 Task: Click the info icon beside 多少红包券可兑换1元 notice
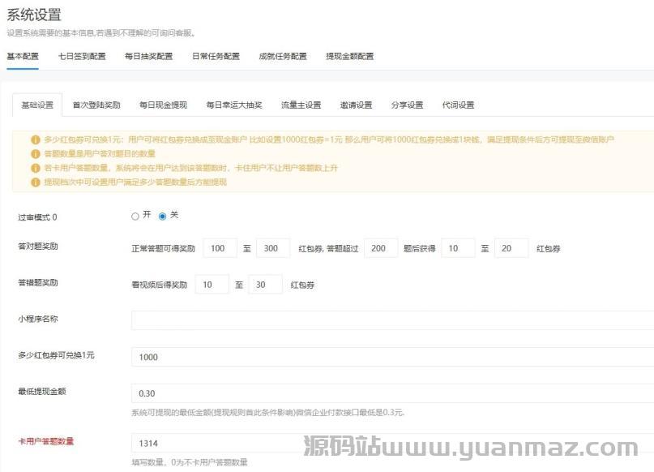coord(36,139)
